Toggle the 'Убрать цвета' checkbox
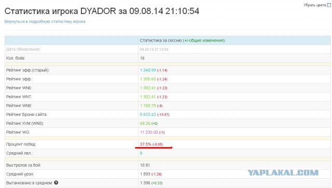The image size is (332, 188). [329, 5]
